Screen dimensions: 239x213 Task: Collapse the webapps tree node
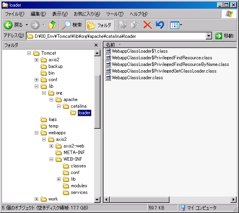point(36,133)
